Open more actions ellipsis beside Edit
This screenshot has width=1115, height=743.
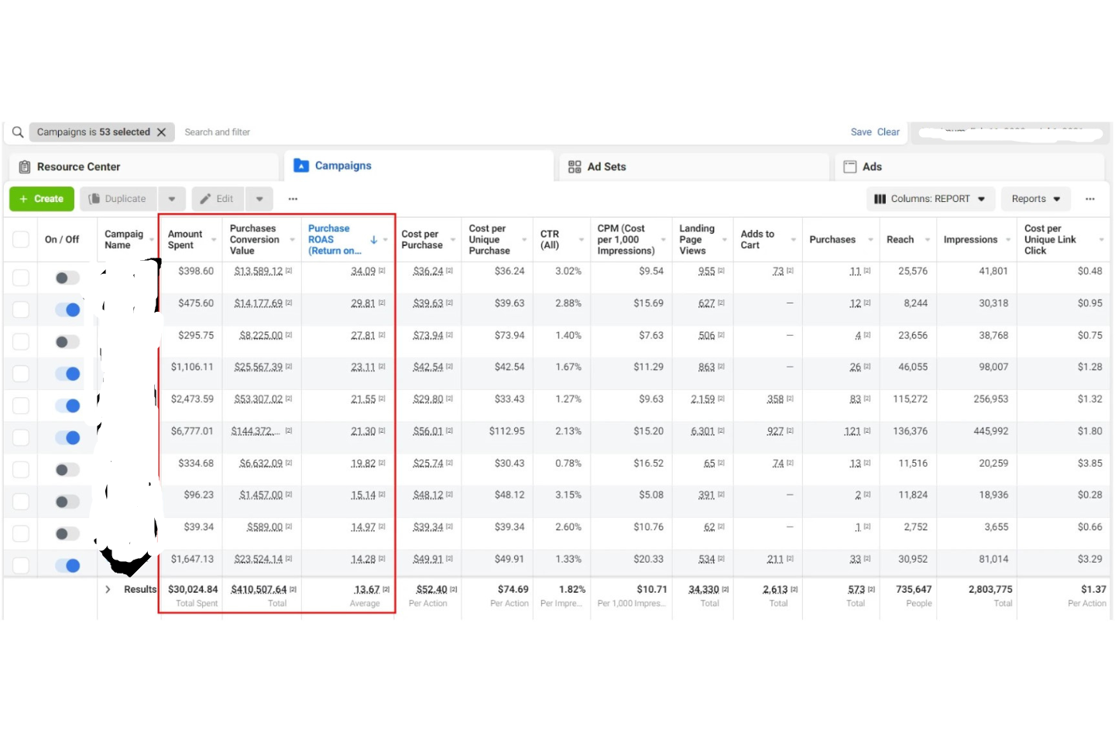point(293,199)
